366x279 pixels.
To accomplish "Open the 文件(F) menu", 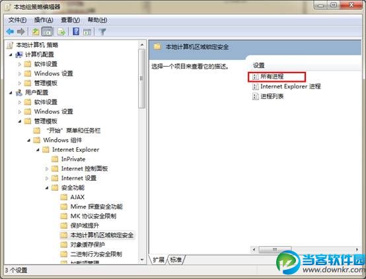I will coord(17,20).
